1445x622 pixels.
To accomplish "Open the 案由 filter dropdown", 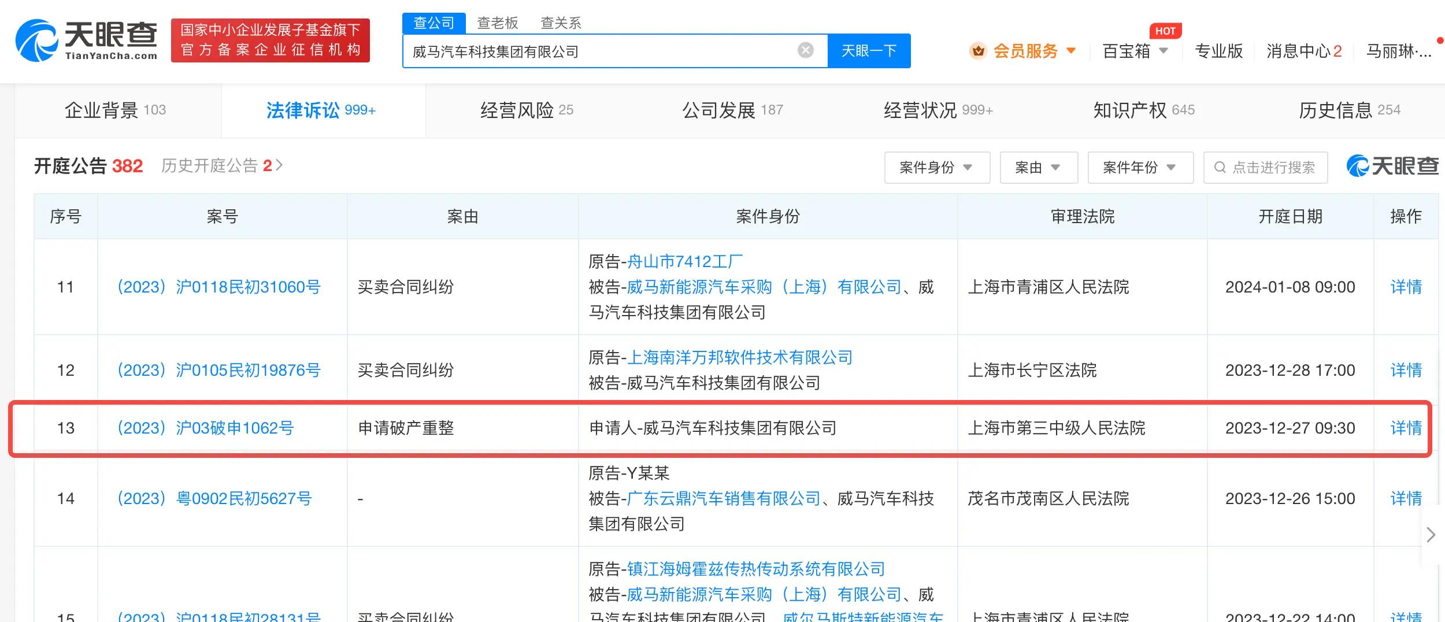I will [x=1039, y=168].
